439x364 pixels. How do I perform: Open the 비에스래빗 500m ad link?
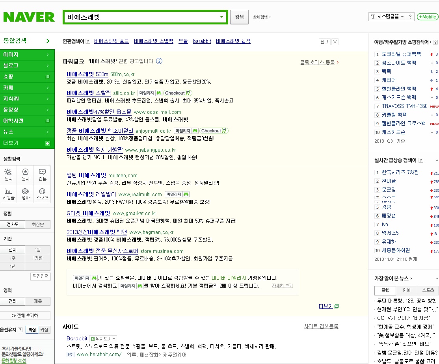click(x=87, y=74)
